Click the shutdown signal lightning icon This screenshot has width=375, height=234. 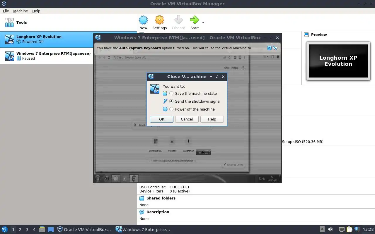tap(165, 101)
